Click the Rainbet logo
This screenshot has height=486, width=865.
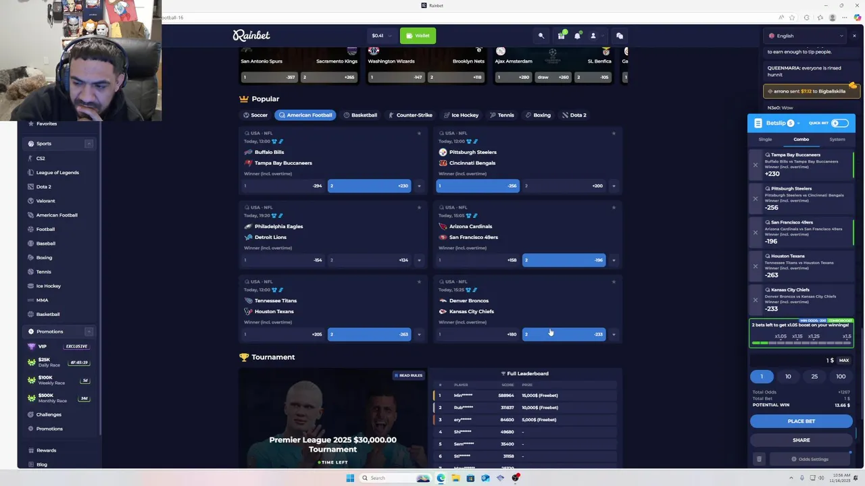point(251,36)
